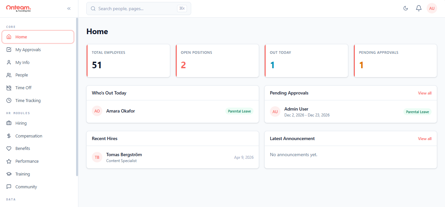
Task: Click the sidebar vertical scrollbar
Action: pos(77,97)
